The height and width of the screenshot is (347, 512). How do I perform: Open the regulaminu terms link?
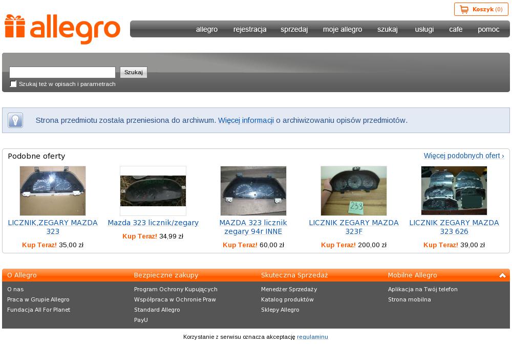point(312,337)
